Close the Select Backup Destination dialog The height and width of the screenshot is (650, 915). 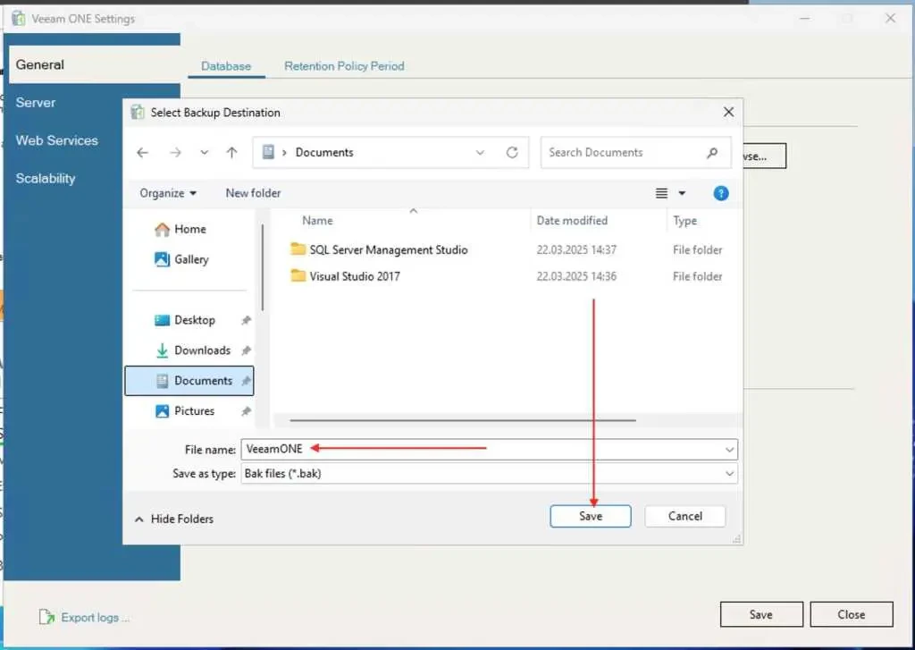[x=728, y=112]
